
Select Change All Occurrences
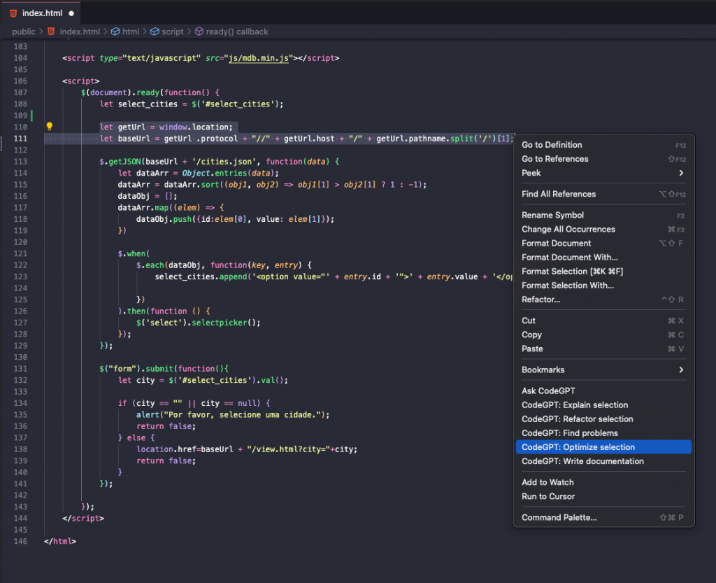[603, 230]
